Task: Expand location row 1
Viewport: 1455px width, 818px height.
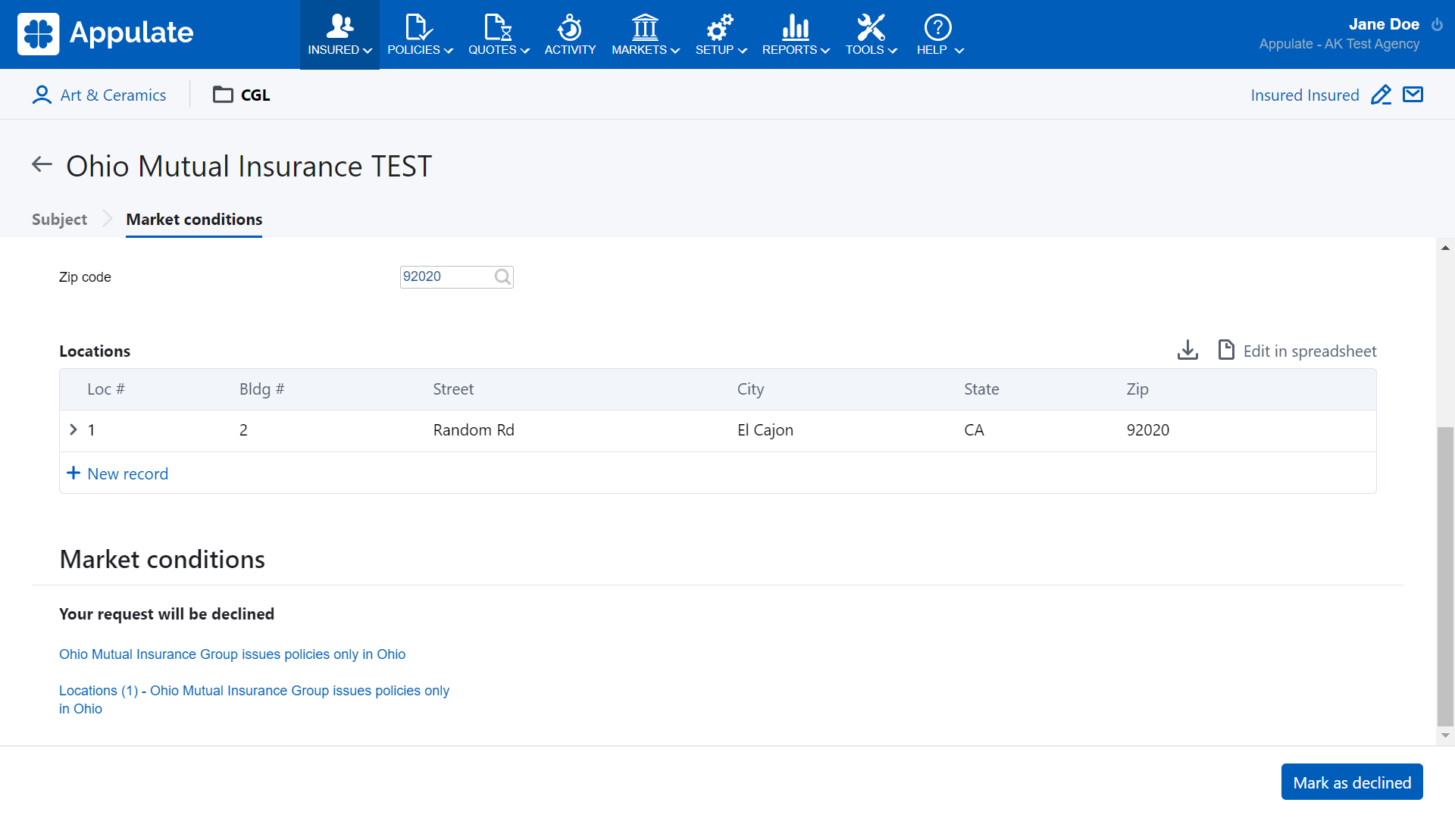Action: pos(74,429)
